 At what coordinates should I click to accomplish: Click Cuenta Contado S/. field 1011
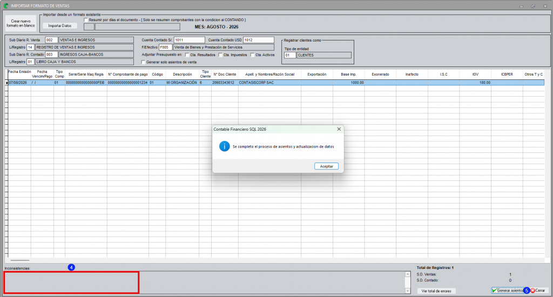click(190, 40)
